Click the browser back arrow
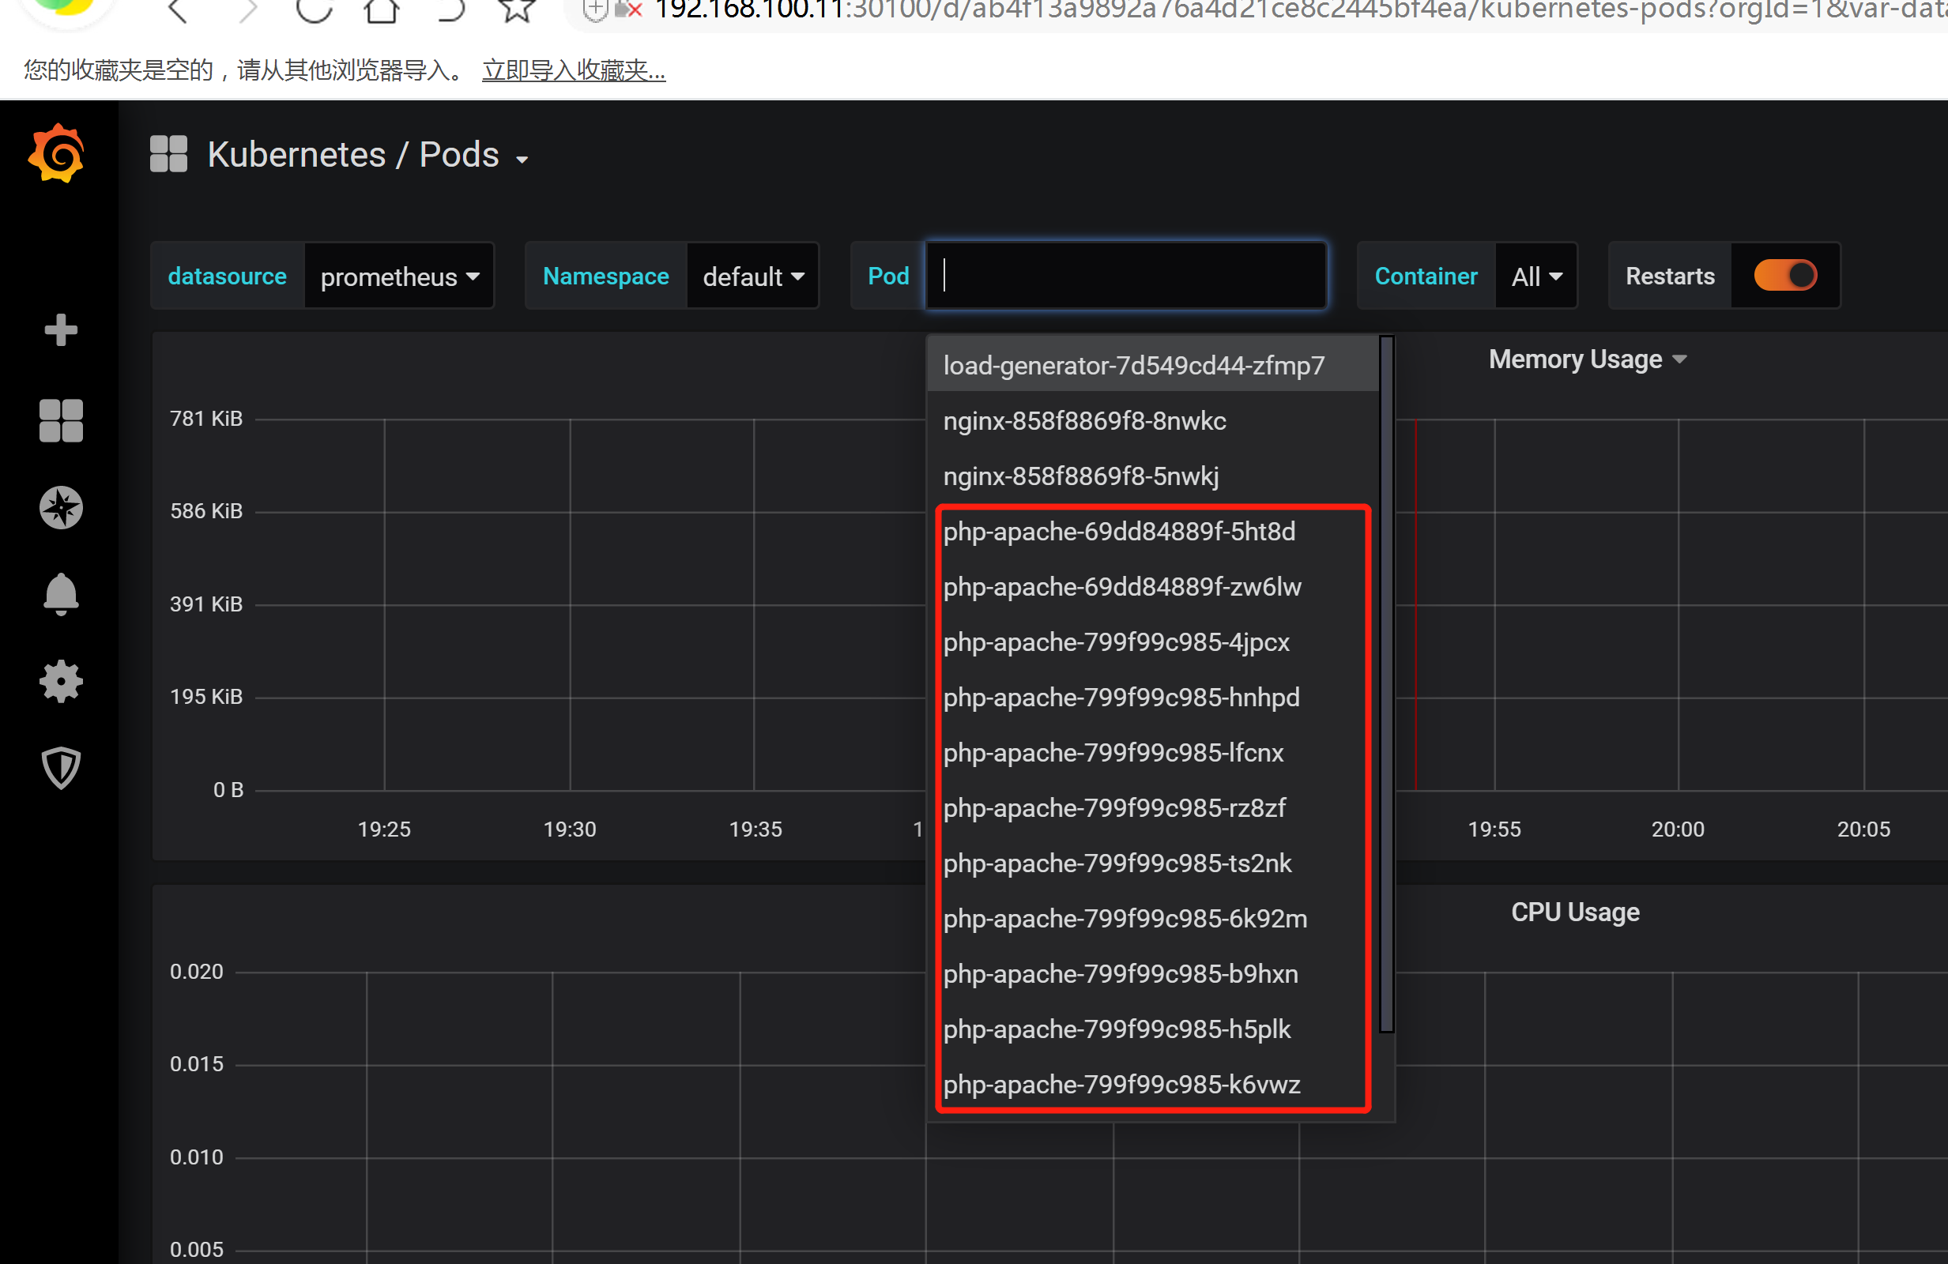 point(178,9)
